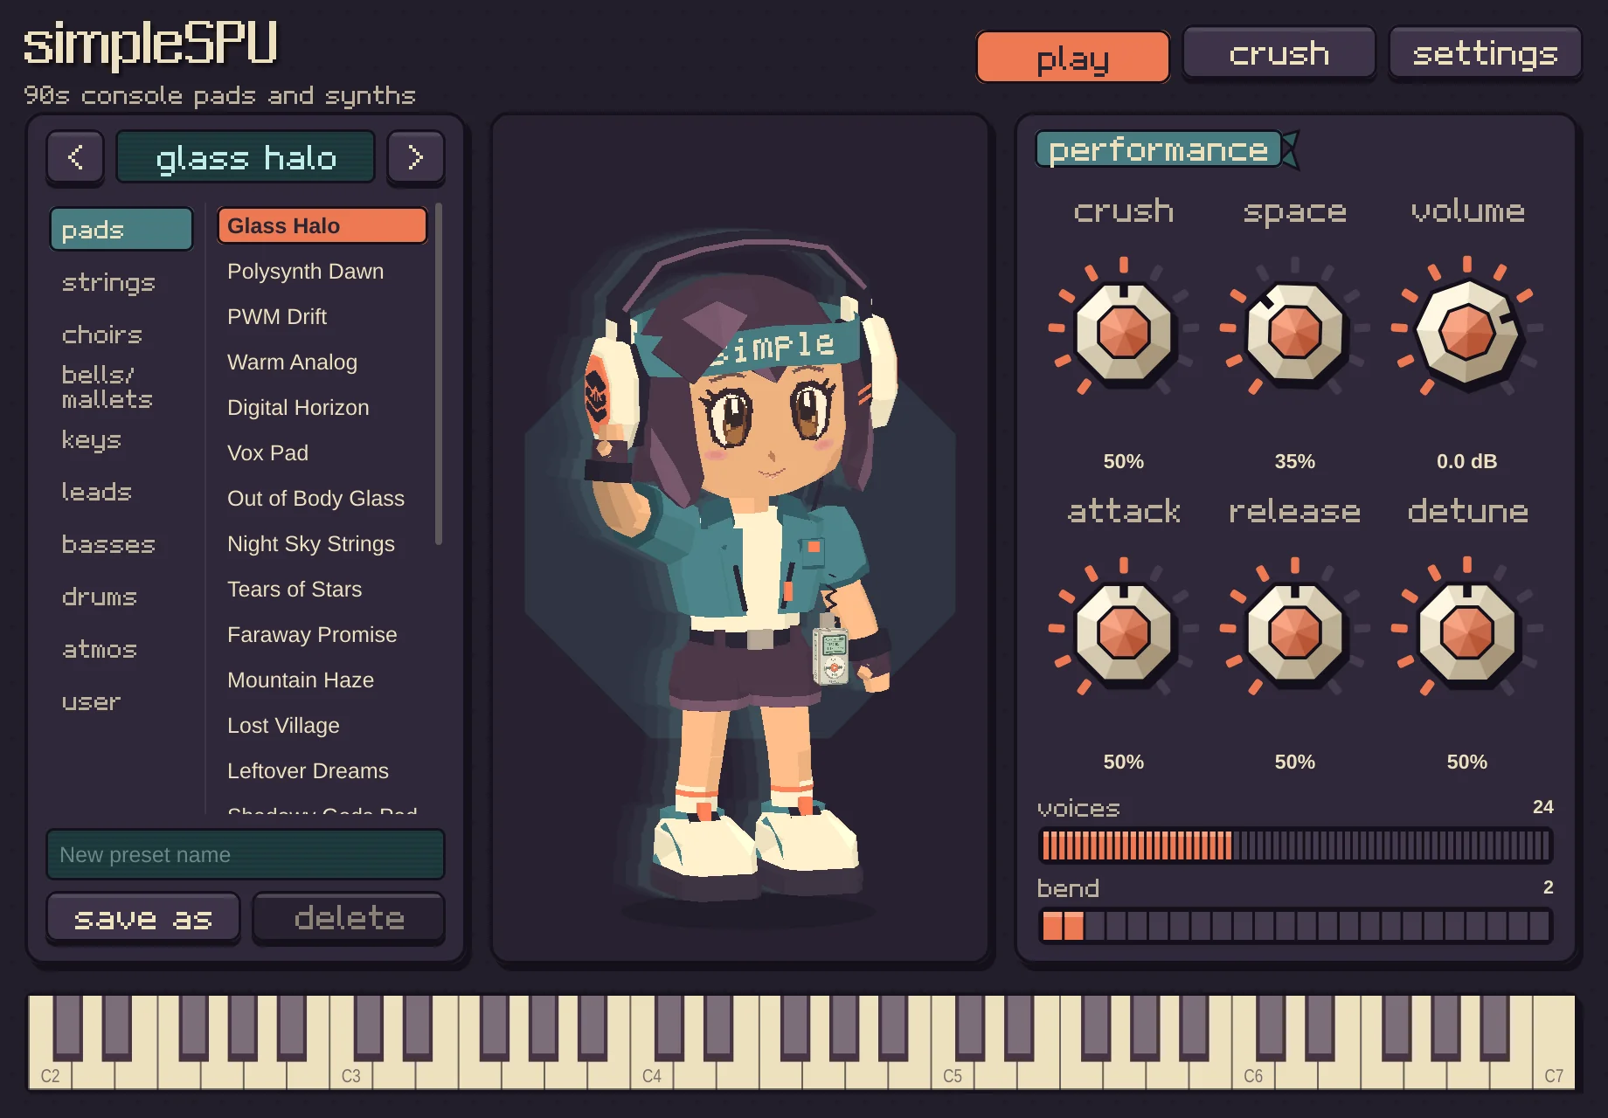Click the release knob
This screenshot has width=1608, height=1118.
point(1294,632)
